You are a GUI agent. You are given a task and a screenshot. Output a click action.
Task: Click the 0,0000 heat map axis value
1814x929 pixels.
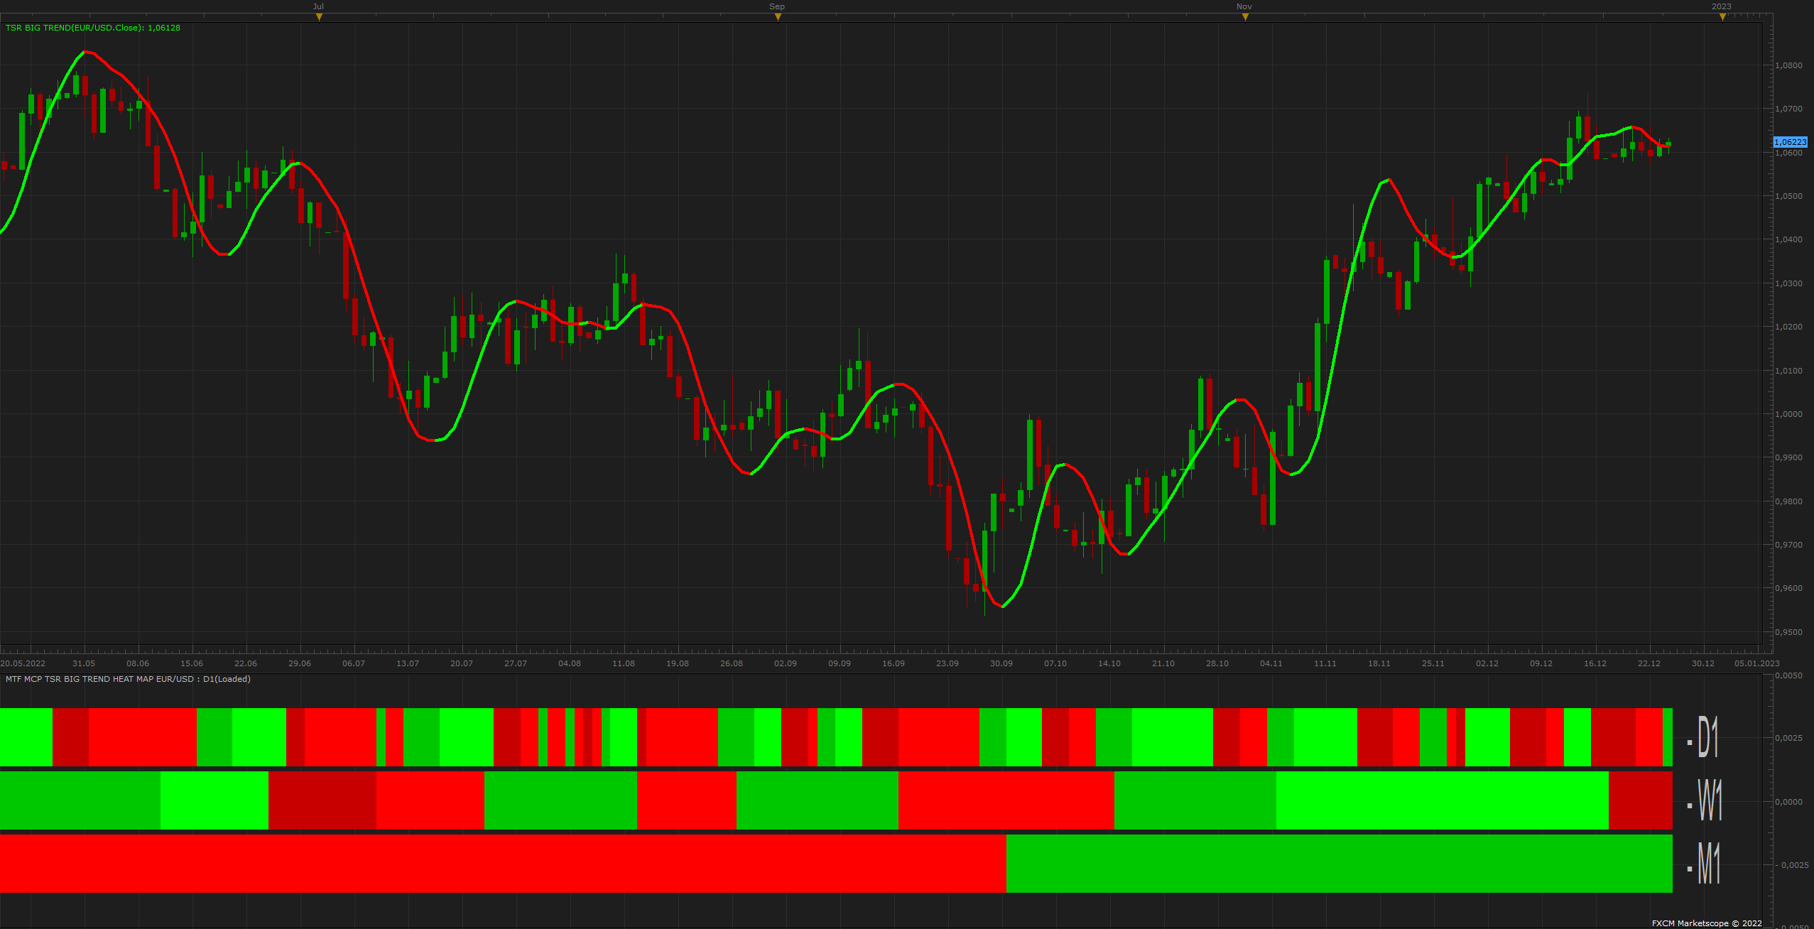1788,802
